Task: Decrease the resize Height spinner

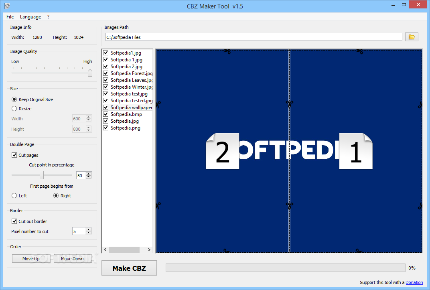Action: 89,130
